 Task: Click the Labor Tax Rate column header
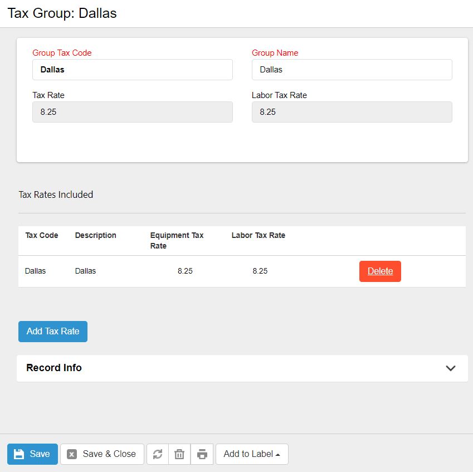(x=259, y=235)
